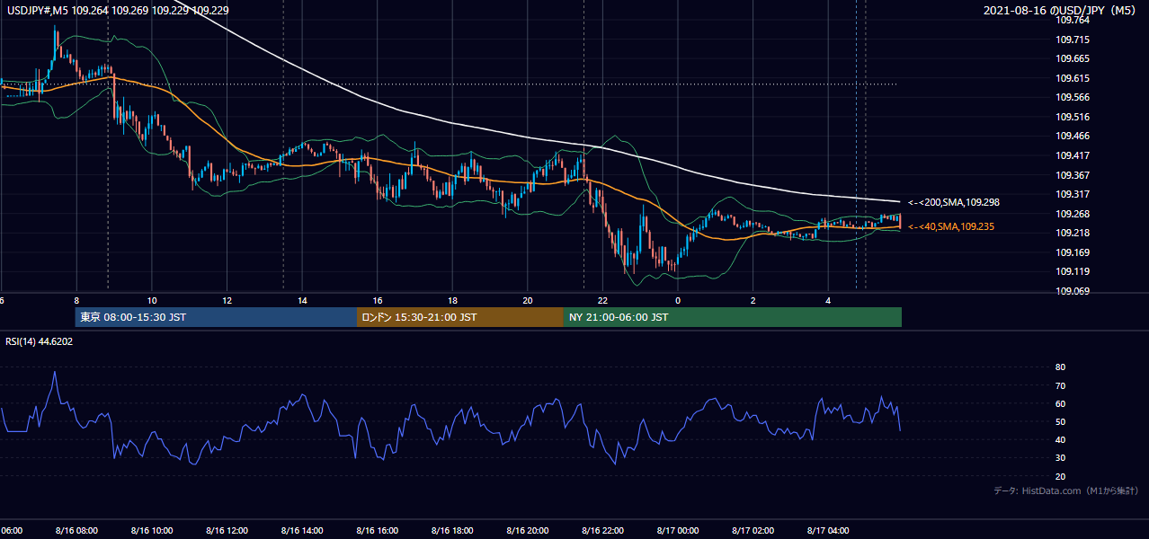Select the 東京 08:00-15:30 JST session bar

click(x=216, y=317)
